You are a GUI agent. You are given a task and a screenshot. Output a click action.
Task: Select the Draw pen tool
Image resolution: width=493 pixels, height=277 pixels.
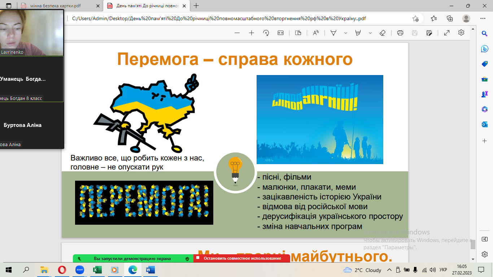click(334, 33)
